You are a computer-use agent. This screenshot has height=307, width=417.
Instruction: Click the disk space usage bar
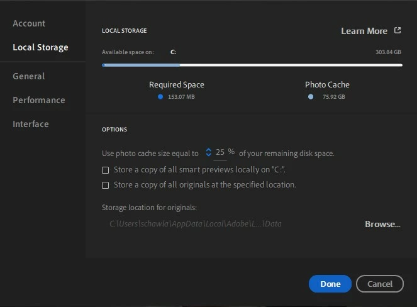pyautogui.click(x=252, y=65)
